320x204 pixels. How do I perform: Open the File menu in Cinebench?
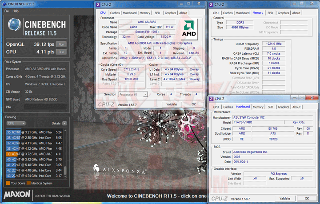click(7, 11)
